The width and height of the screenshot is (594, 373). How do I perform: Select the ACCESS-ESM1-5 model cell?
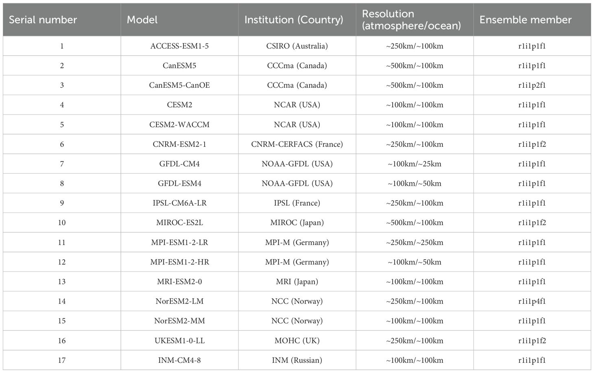click(179, 46)
